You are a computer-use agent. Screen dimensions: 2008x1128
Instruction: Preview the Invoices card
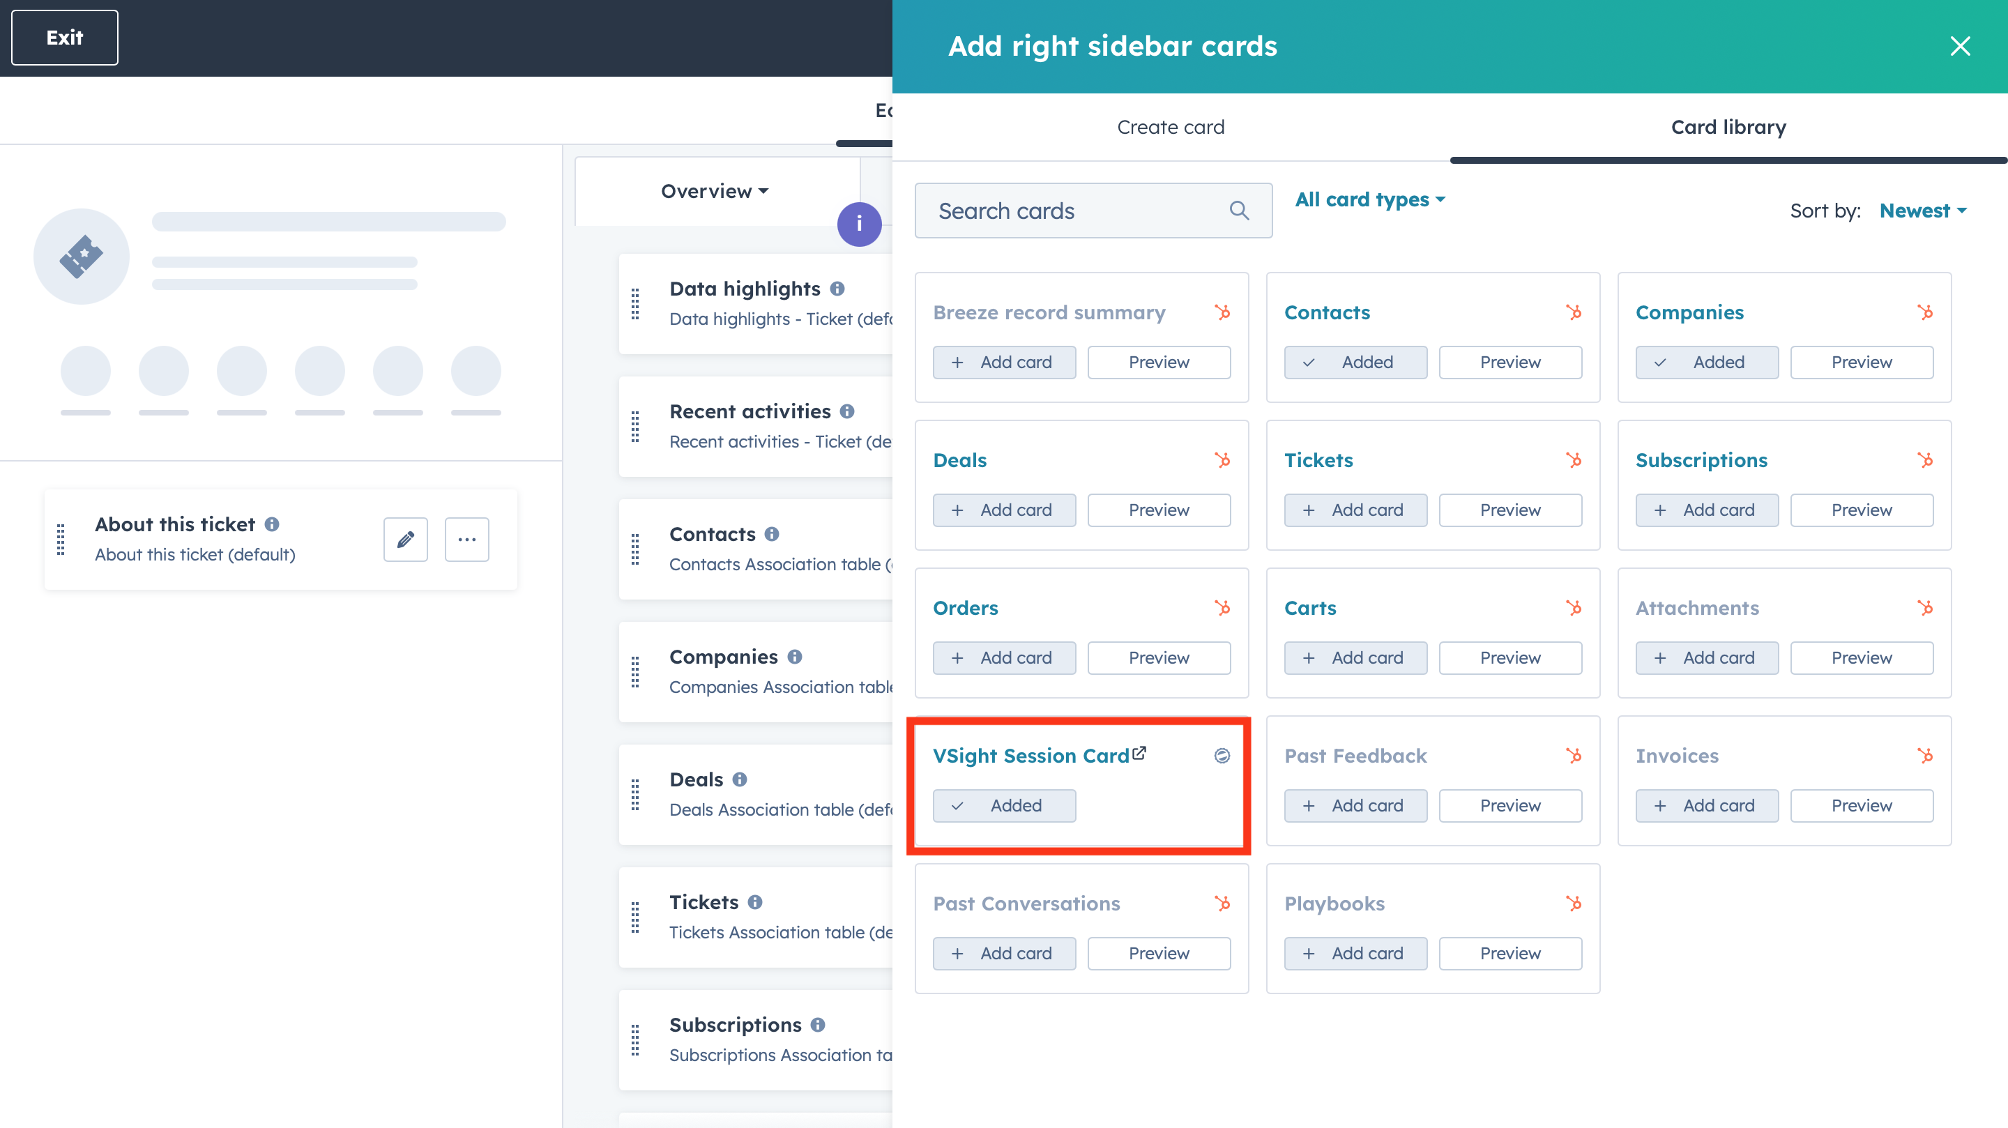pos(1862,806)
